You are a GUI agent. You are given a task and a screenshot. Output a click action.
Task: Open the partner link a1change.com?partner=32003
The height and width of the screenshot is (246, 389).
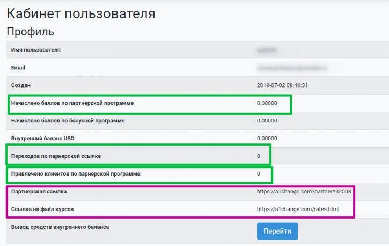tap(304, 191)
